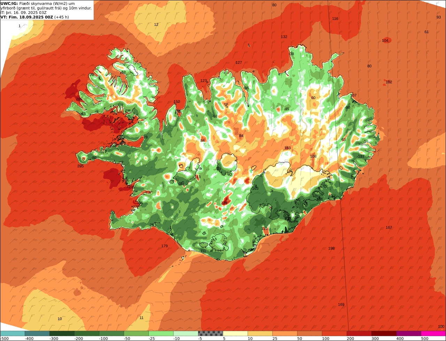Click the flux value 93 at top right
446x341 pixels.
[439, 17]
